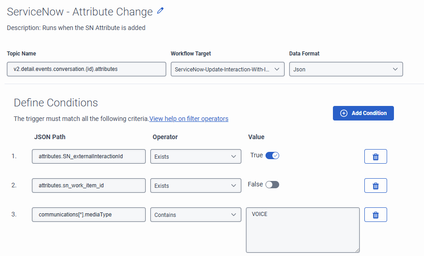Expand the Data Format Json dropdown
424x256 pixels.
tap(346, 69)
